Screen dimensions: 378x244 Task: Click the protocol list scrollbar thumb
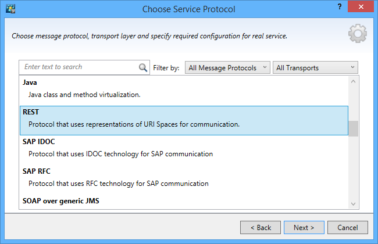click(x=354, y=128)
